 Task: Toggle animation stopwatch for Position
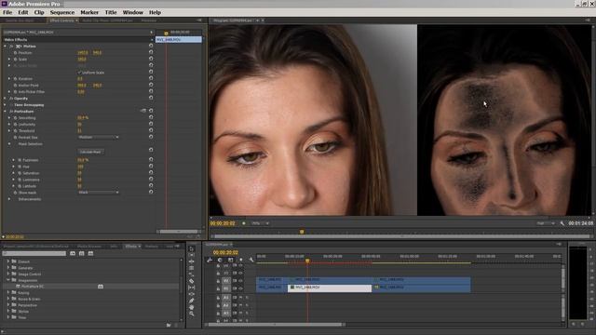15,53
